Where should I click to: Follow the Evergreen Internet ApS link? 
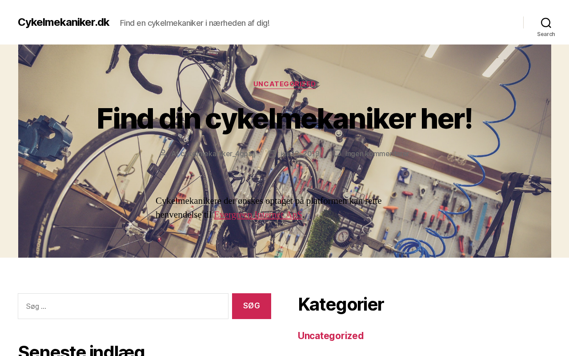258,214
